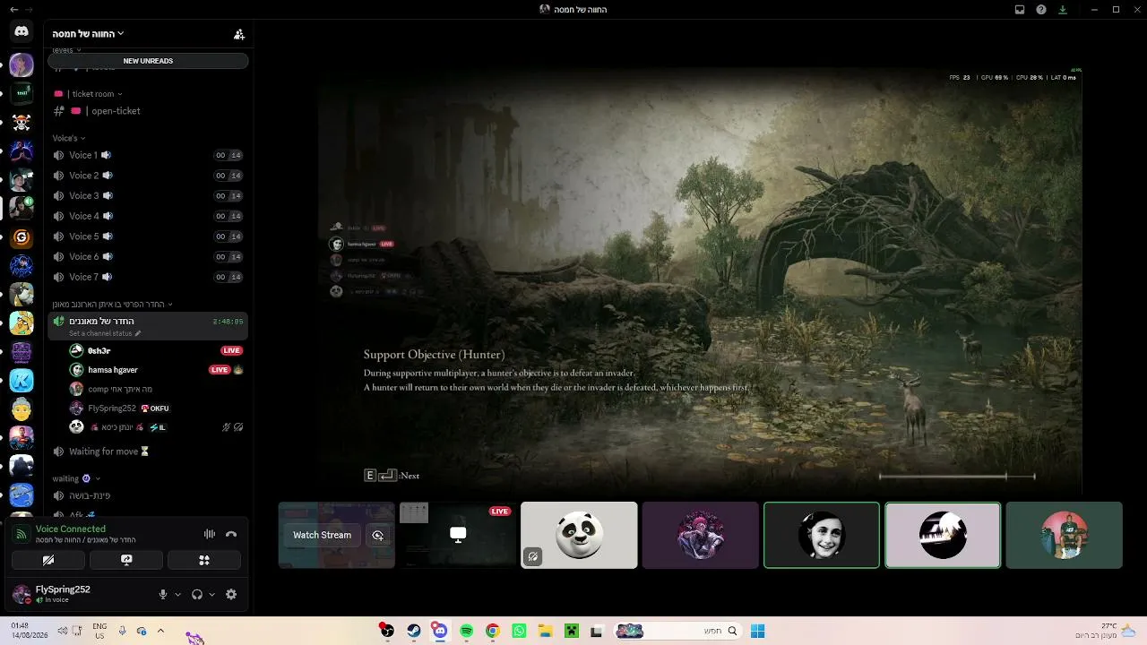Screen dimensions: 1147x645
Task: Click the invite members icon beside server name
Action: [239, 34]
